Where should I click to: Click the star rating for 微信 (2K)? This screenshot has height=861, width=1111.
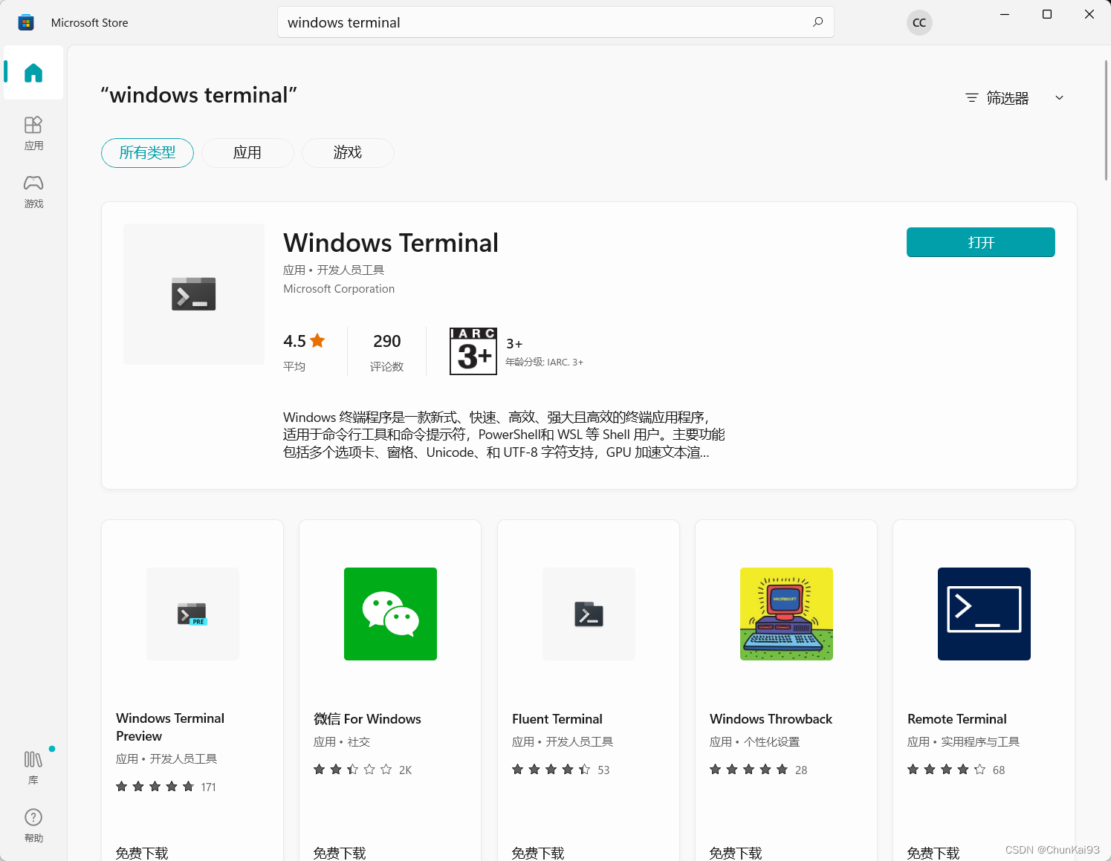coord(363,770)
